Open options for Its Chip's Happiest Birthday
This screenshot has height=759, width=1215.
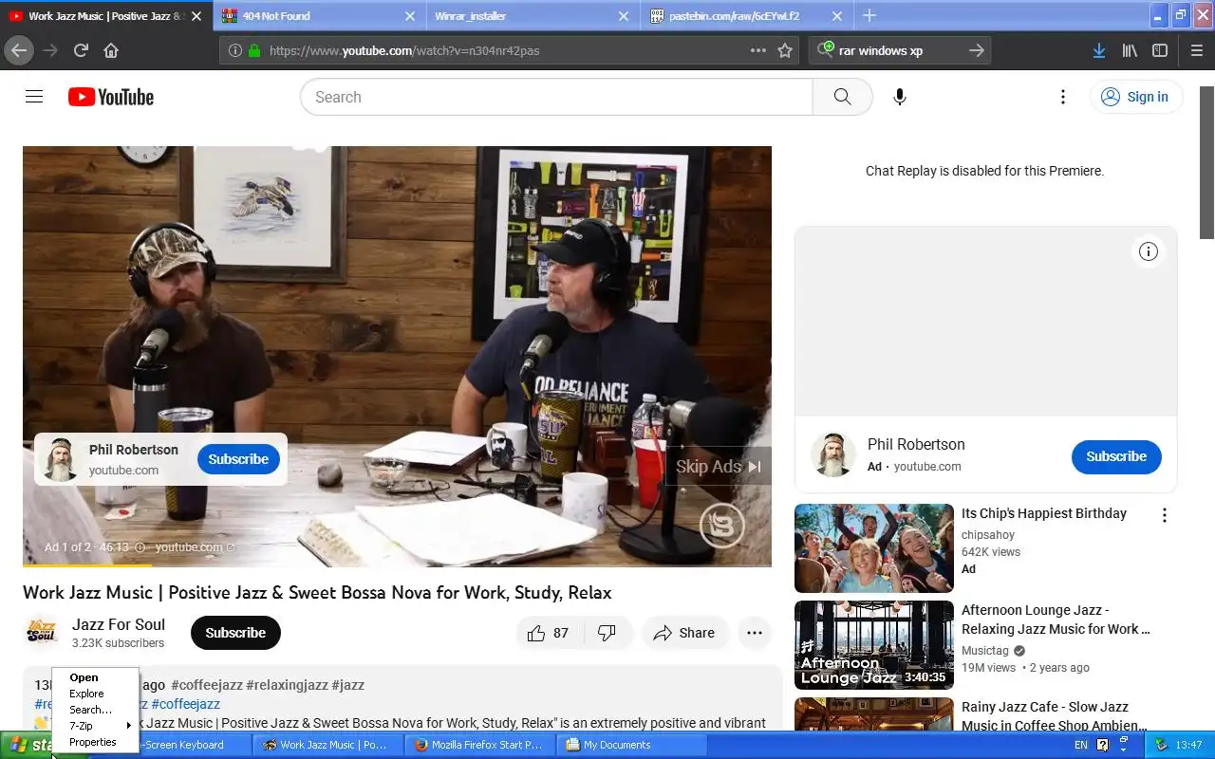pyautogui.click(x=1165, y=515)
